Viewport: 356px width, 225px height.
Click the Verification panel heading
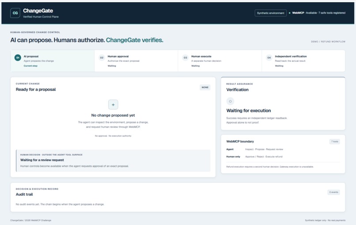click(237, 90)
